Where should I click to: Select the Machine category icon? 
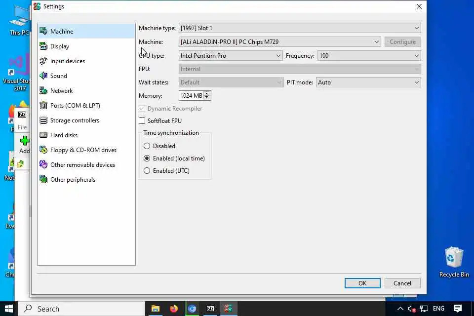(x=43, y=31)
